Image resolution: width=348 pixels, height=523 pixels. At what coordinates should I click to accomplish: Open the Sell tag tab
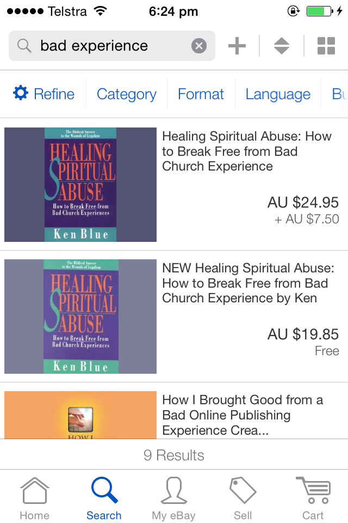coord(243,498)
